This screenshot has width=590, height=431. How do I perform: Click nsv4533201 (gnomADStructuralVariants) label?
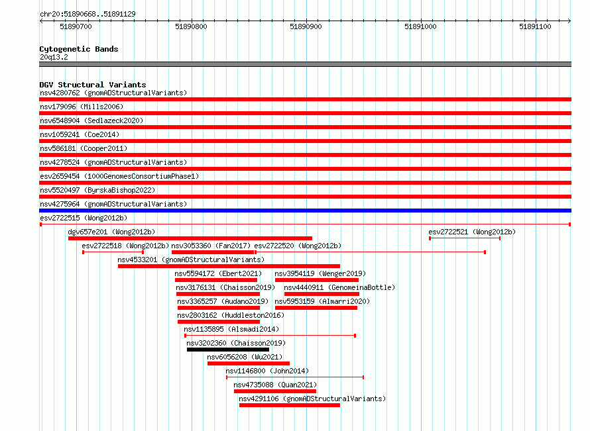tap(191, 260)
